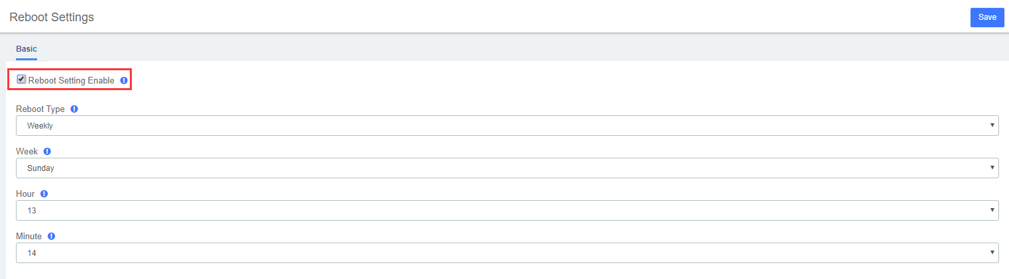Save the reboot settings

(x=987, y=17)
